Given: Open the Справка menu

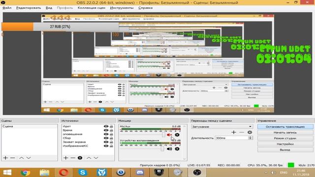Looking at the screenshot, I should pos(146,8).
